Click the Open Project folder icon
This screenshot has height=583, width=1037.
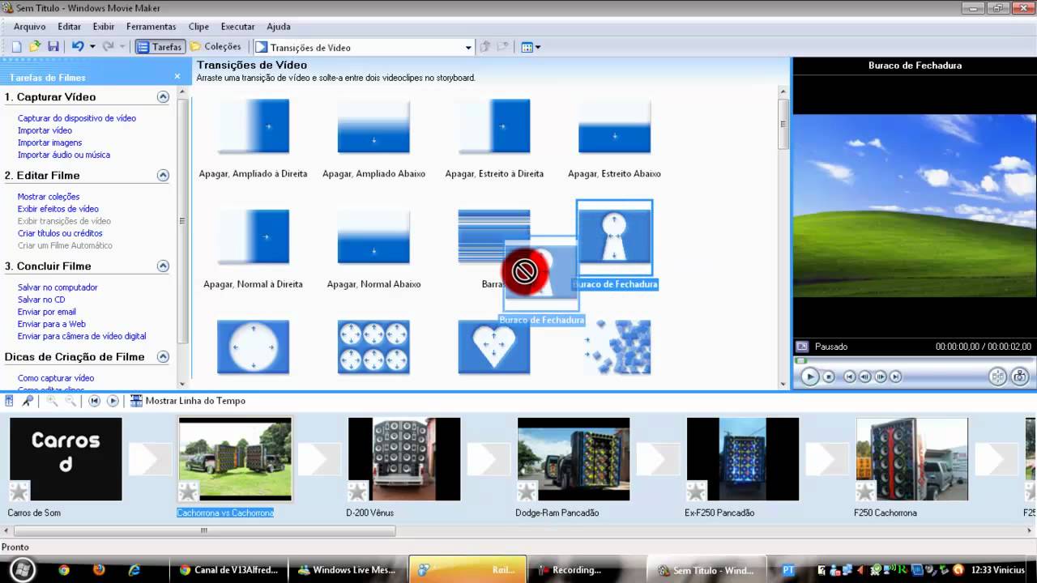pyautogui.click(x=35, y=47)
